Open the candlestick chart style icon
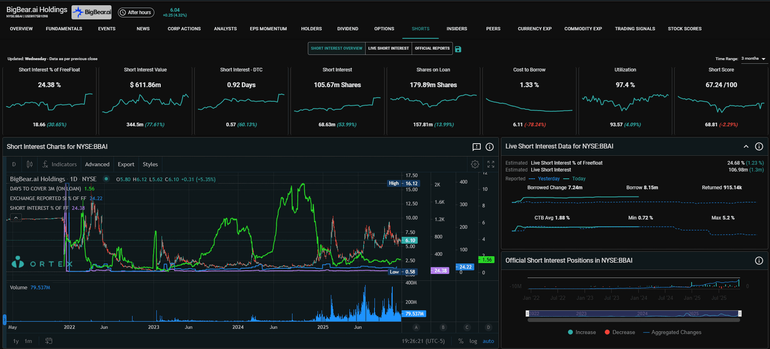Screen dimensions: 770x349 pyautogui.click(x=29, y=164)
